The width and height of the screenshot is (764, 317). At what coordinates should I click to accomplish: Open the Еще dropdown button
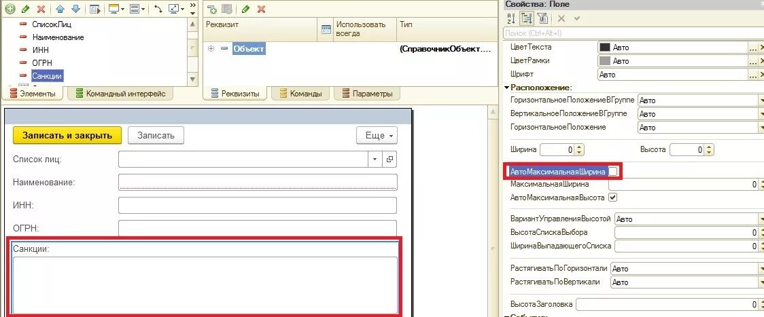point(377,135)
